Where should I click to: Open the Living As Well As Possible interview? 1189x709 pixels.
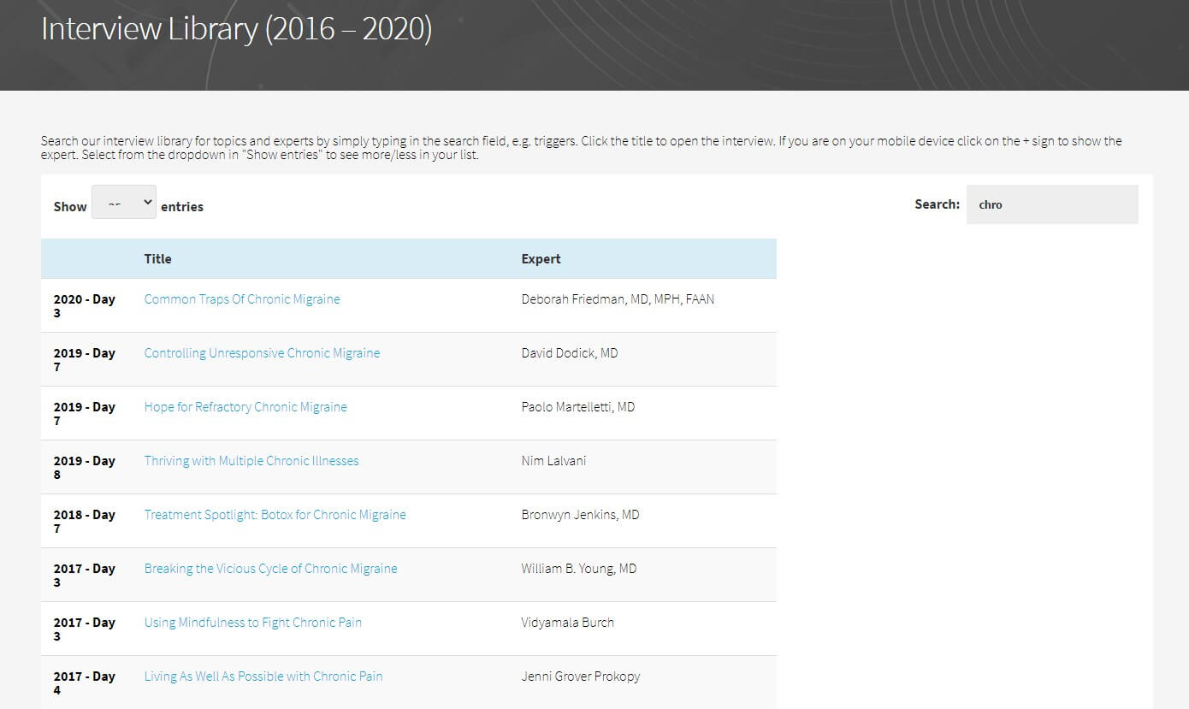pos(263,676)
